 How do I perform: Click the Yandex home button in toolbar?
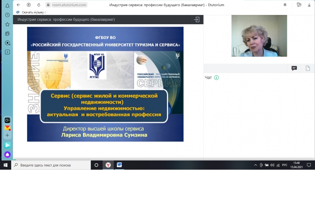29,5
